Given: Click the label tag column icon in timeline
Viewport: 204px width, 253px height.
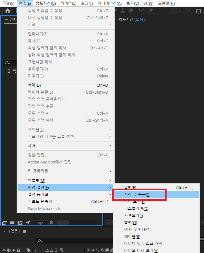Looking at the screenshot, I should click(28, 250).
